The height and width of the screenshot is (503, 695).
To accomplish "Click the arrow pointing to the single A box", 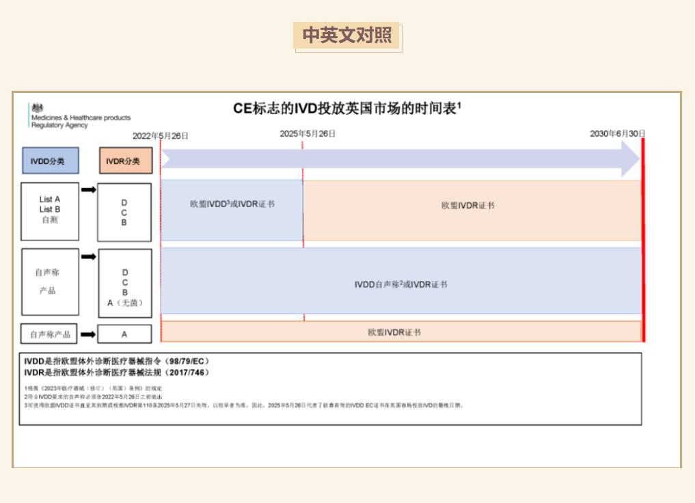I will click(x=88, y=334).
